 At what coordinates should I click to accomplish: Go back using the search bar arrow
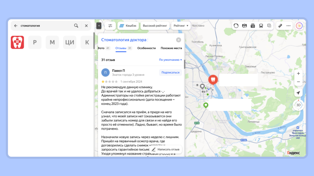[16, 26]
